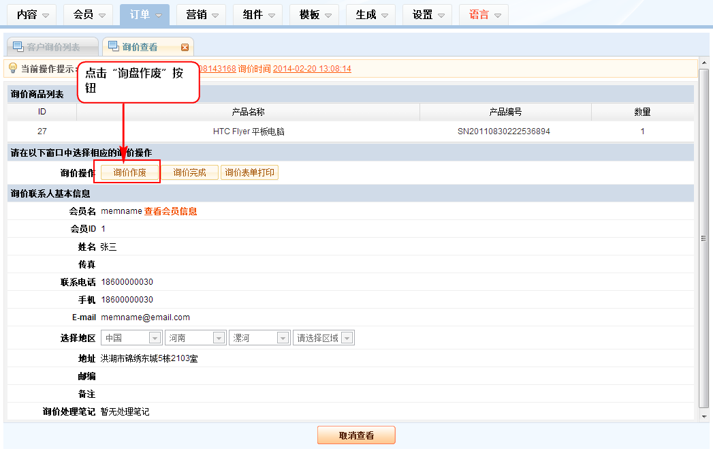
Task: Open the 请选择区域 district dropdown
Action: [347, 338]
